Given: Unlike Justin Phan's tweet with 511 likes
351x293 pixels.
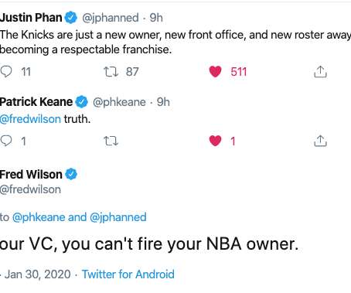Looking at the screenshot, I should pyautogui.click(x=215, y=72).
